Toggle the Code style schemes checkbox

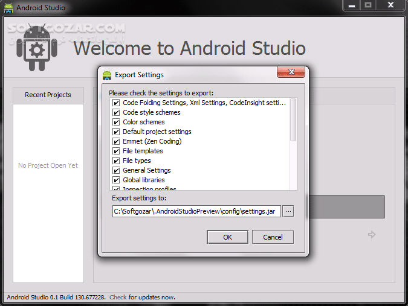(x=116, y=112)
